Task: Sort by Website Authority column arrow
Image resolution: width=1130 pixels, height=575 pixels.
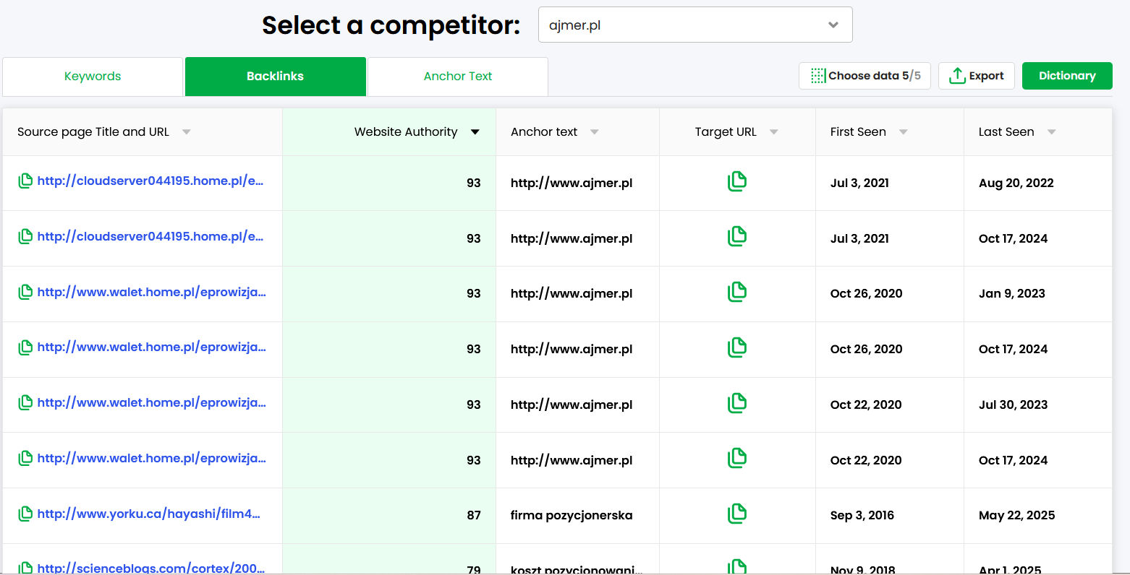Action: click(475, 132)
